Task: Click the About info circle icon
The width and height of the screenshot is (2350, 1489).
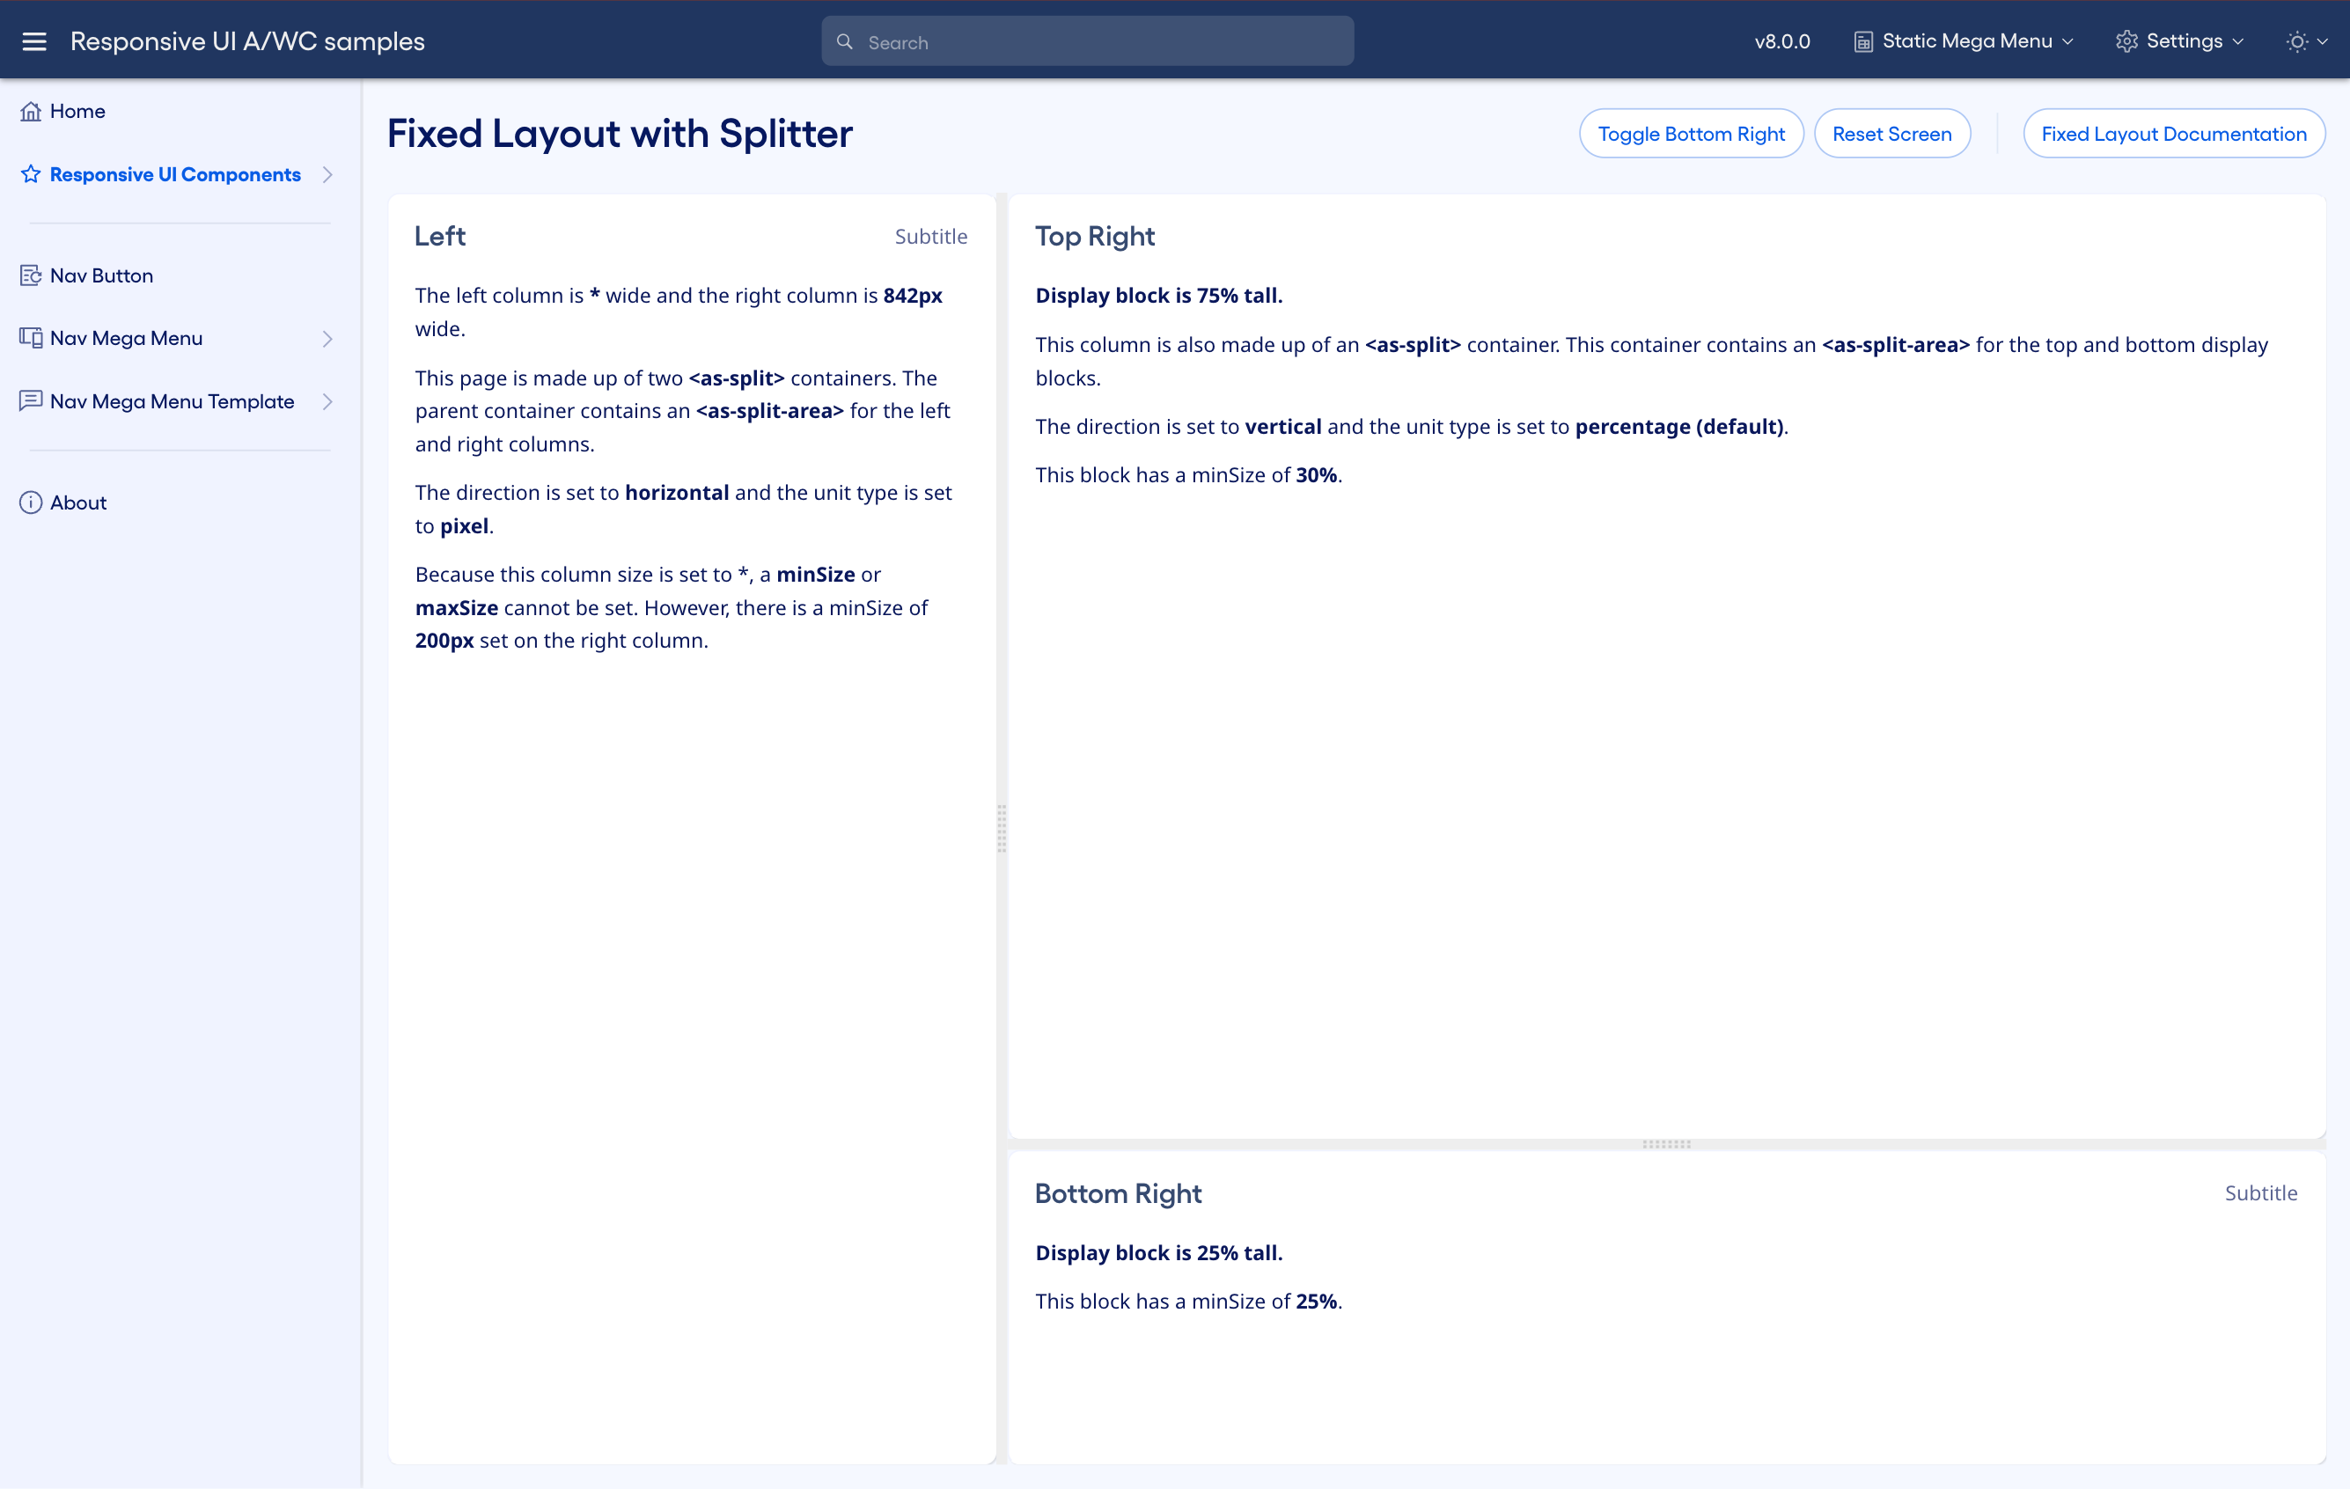Action: [x=30, y=502]
